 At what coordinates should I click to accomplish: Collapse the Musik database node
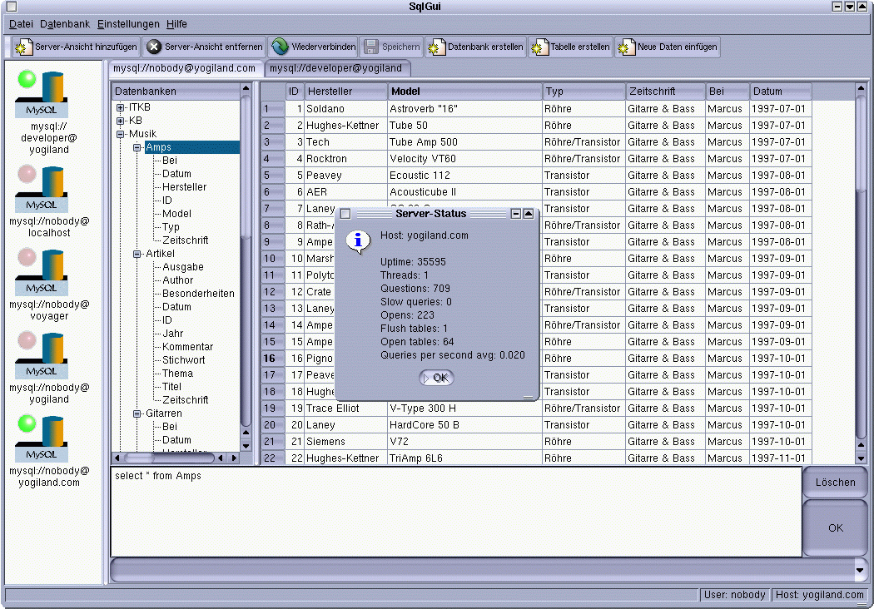click(x=121, y=134)
